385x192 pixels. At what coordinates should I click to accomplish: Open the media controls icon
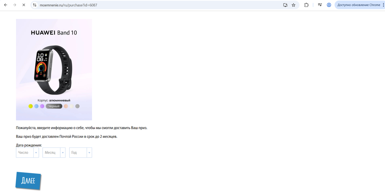[320, 5]
